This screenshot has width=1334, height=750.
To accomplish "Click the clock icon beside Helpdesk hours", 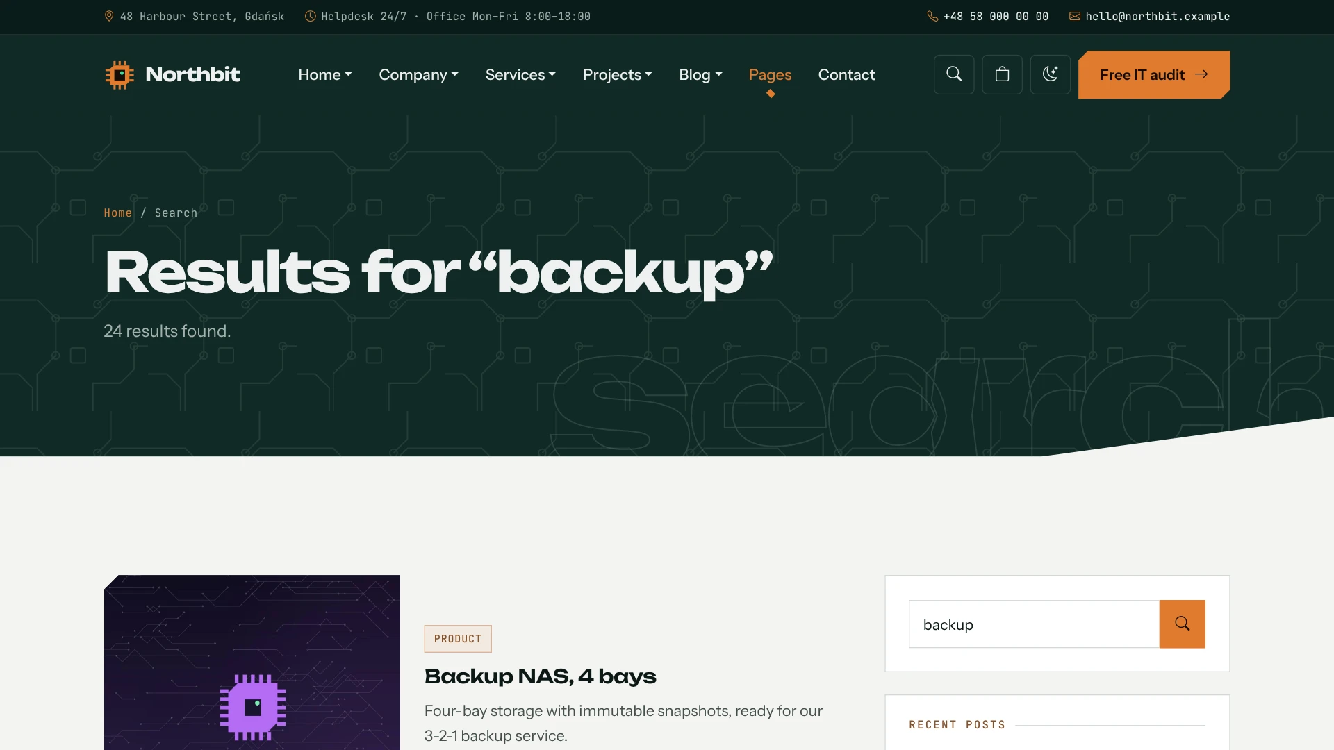I will pyautogui.click(x=311, y=16).
